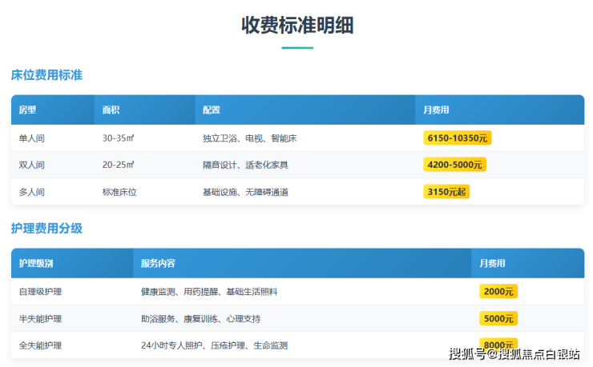
Task: Select the 单人间 row label
Action: [32, 138]
